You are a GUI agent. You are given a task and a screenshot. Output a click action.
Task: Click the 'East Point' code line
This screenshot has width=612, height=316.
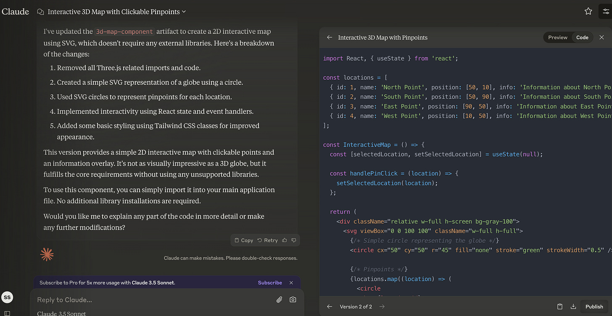[x=471, y=107]
